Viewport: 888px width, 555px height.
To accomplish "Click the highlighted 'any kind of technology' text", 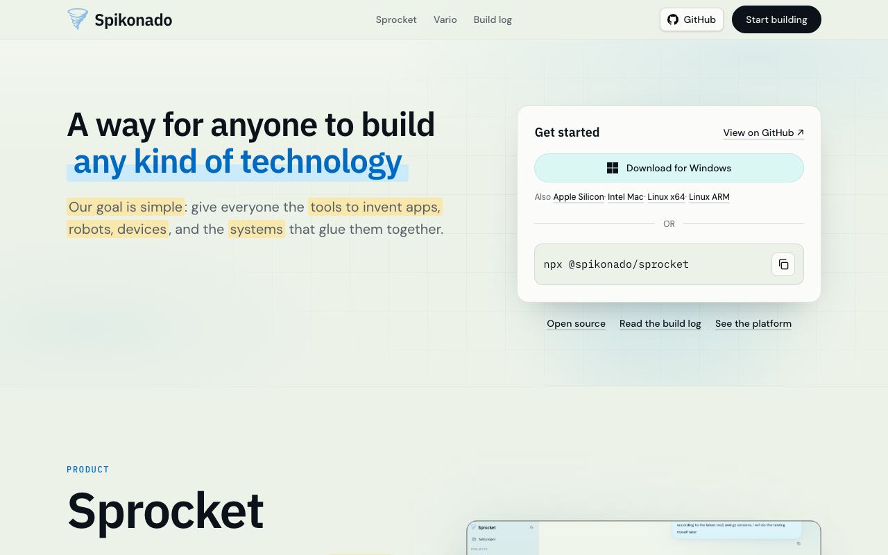I will point(237,162).
